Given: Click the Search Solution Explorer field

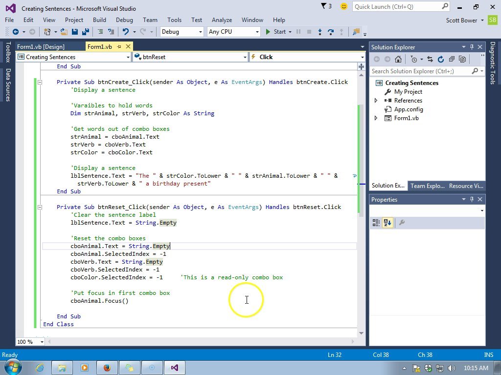Looking at the screenshot, I should (420, 71).
